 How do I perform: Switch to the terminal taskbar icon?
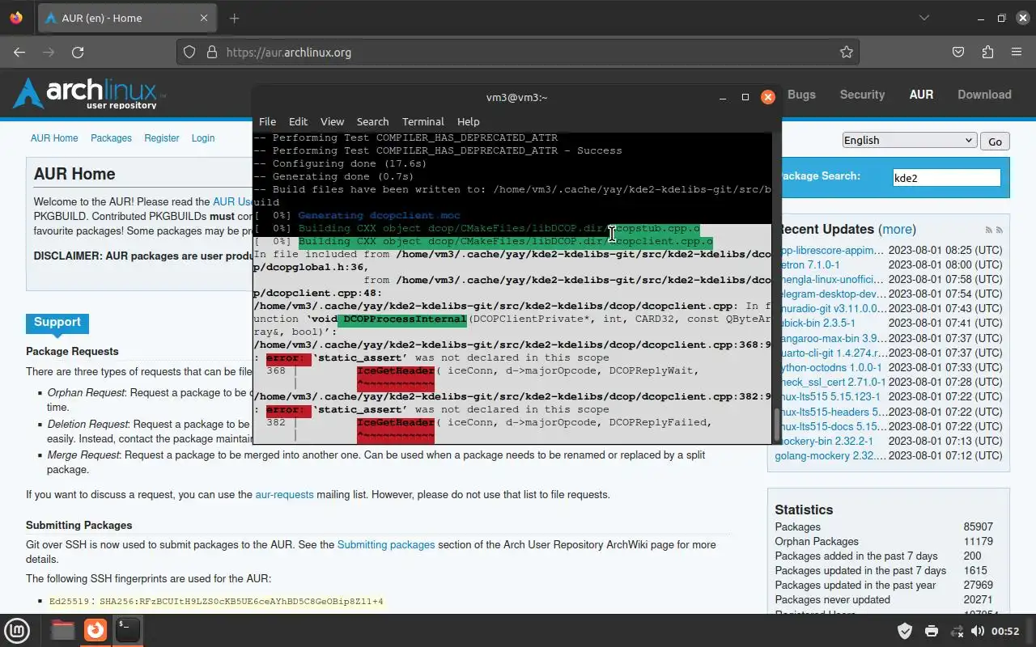127,630
